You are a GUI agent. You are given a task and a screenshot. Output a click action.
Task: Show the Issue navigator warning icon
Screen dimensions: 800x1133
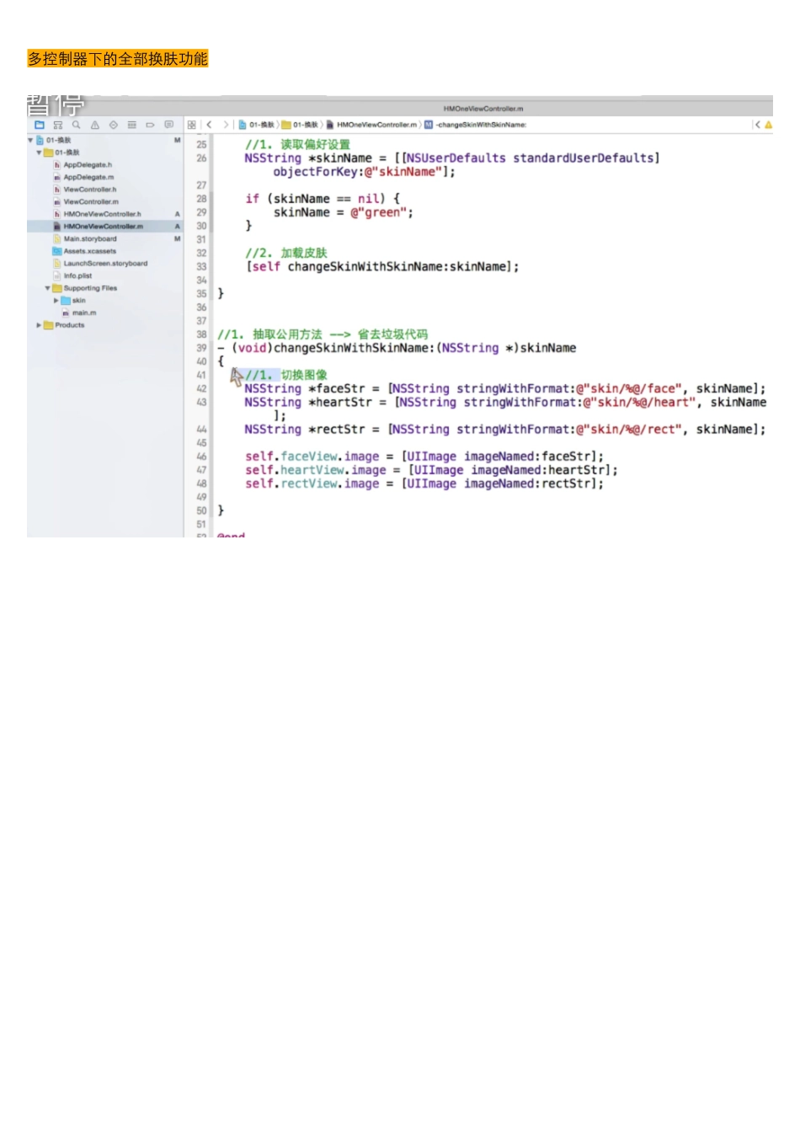pos(95,125)
